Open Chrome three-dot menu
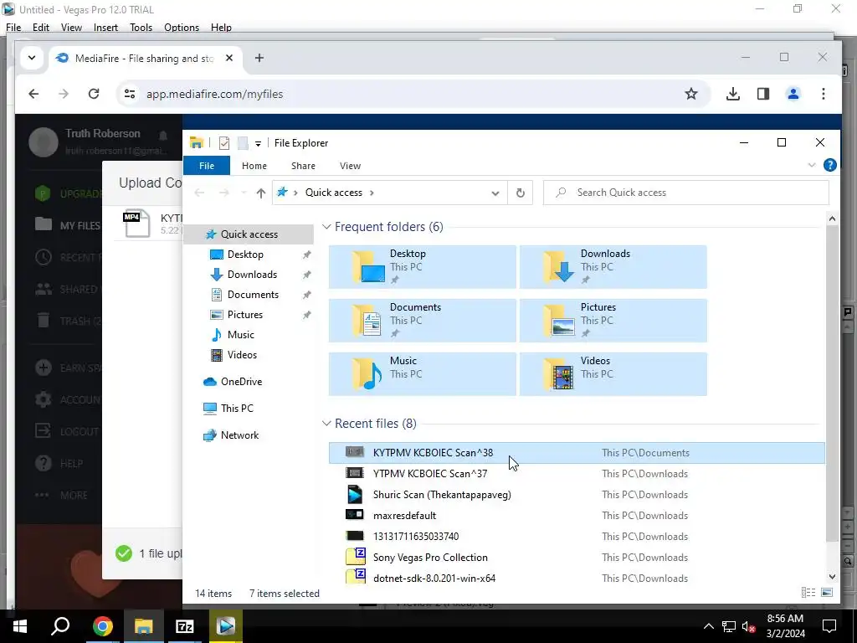 click(824, 94)
